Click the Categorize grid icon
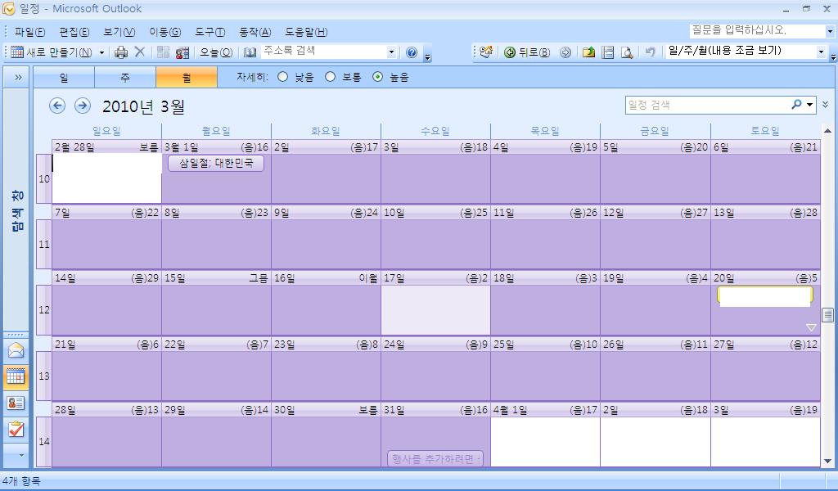This screenshot has width=838, height=491. (x=163, y=52)
